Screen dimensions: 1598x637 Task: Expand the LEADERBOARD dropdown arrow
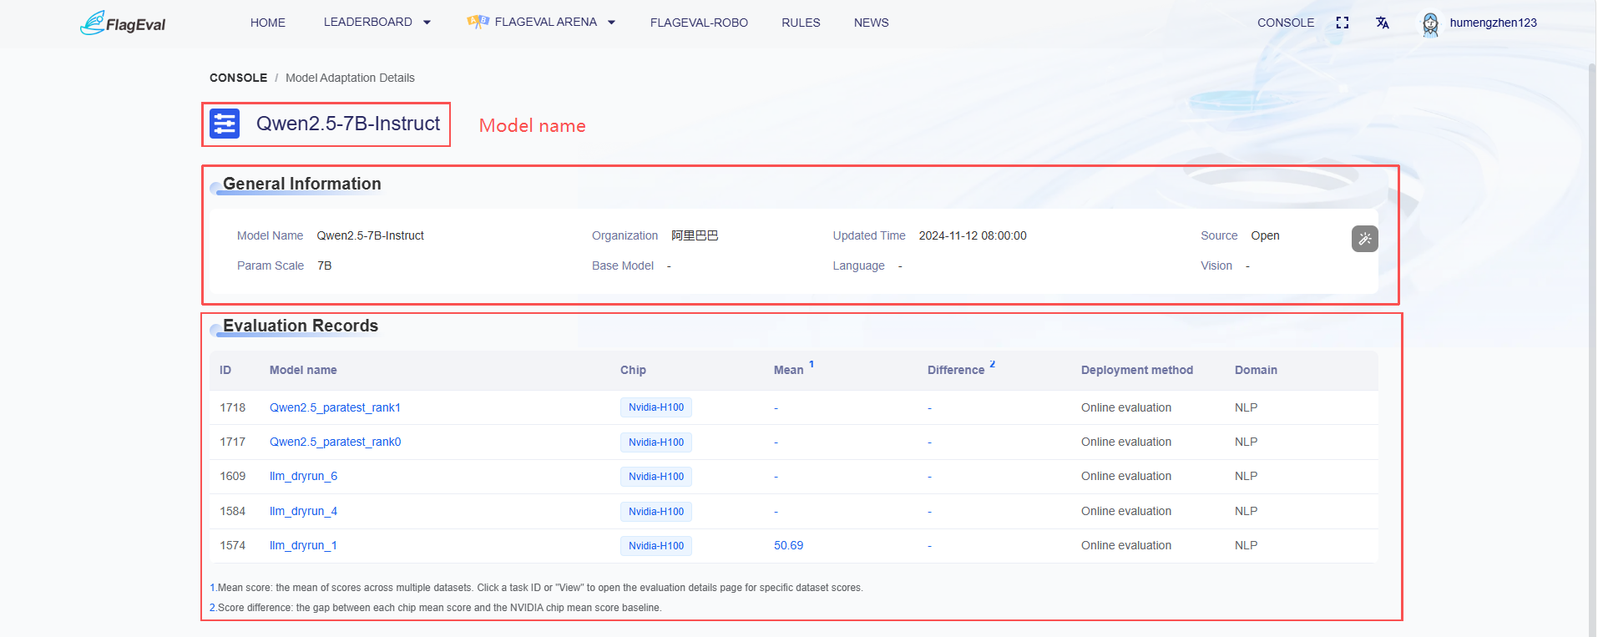pyautogui.click(x=427, y=23)
